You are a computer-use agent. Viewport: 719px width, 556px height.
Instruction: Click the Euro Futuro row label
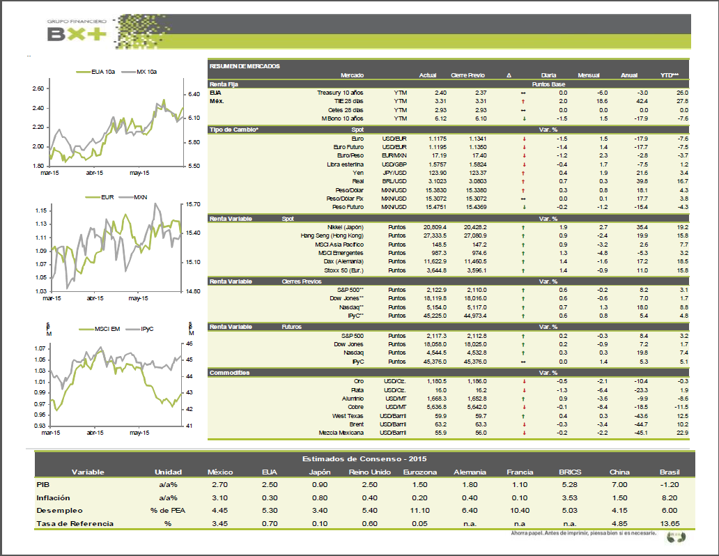(x=348, y=147)
